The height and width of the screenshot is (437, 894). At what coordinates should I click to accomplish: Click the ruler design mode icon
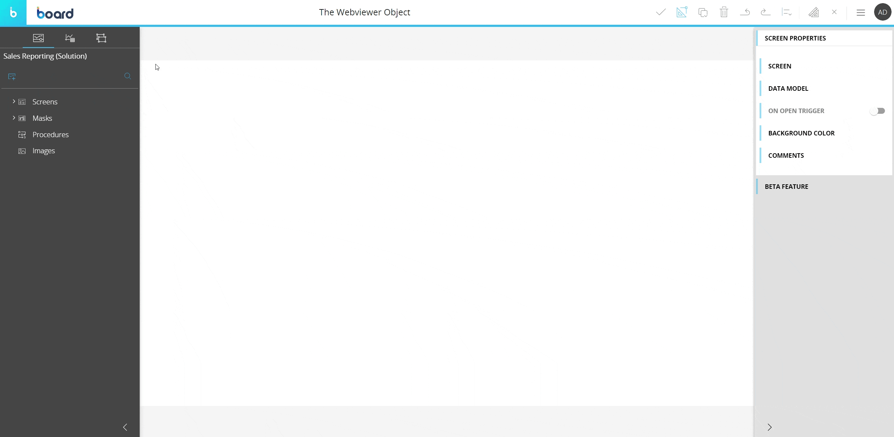coord(813,13)
